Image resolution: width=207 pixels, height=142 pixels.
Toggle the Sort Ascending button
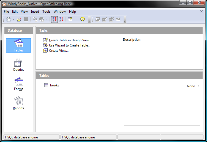point(54,19)
